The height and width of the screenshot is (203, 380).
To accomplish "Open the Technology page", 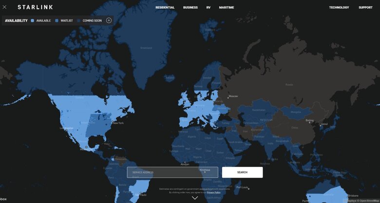I will (x=339, y=8).
